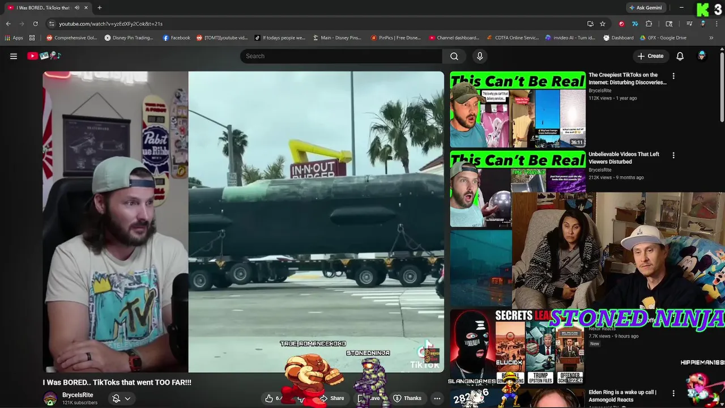The image size is (725, 408).
Task: Open Facebook bookmark
Action: [x=176, y=38]
